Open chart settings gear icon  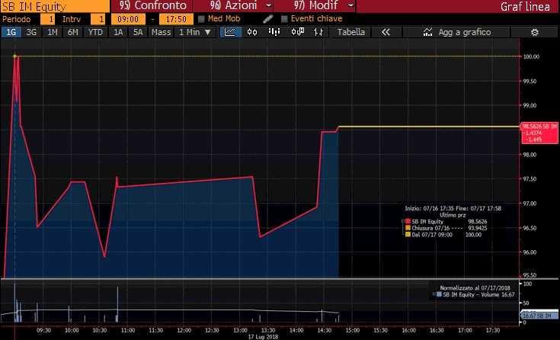534,33
